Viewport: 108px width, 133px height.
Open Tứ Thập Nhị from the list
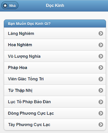coord(55,90)
